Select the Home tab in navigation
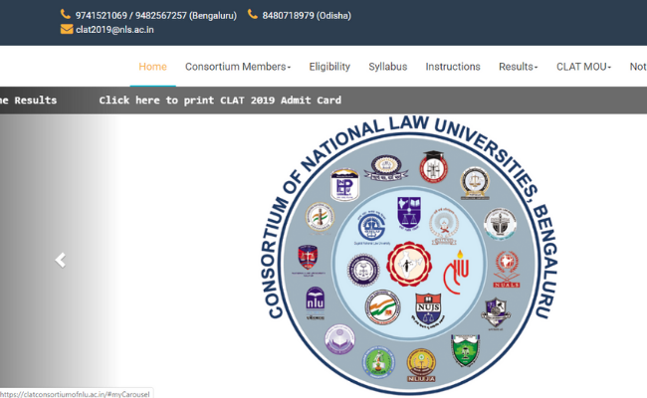Viewport: 647px width, 398px height. click(152, 67)
